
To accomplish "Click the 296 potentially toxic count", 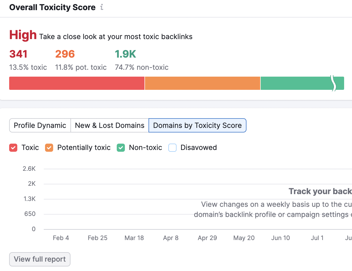I will point(65,54).
